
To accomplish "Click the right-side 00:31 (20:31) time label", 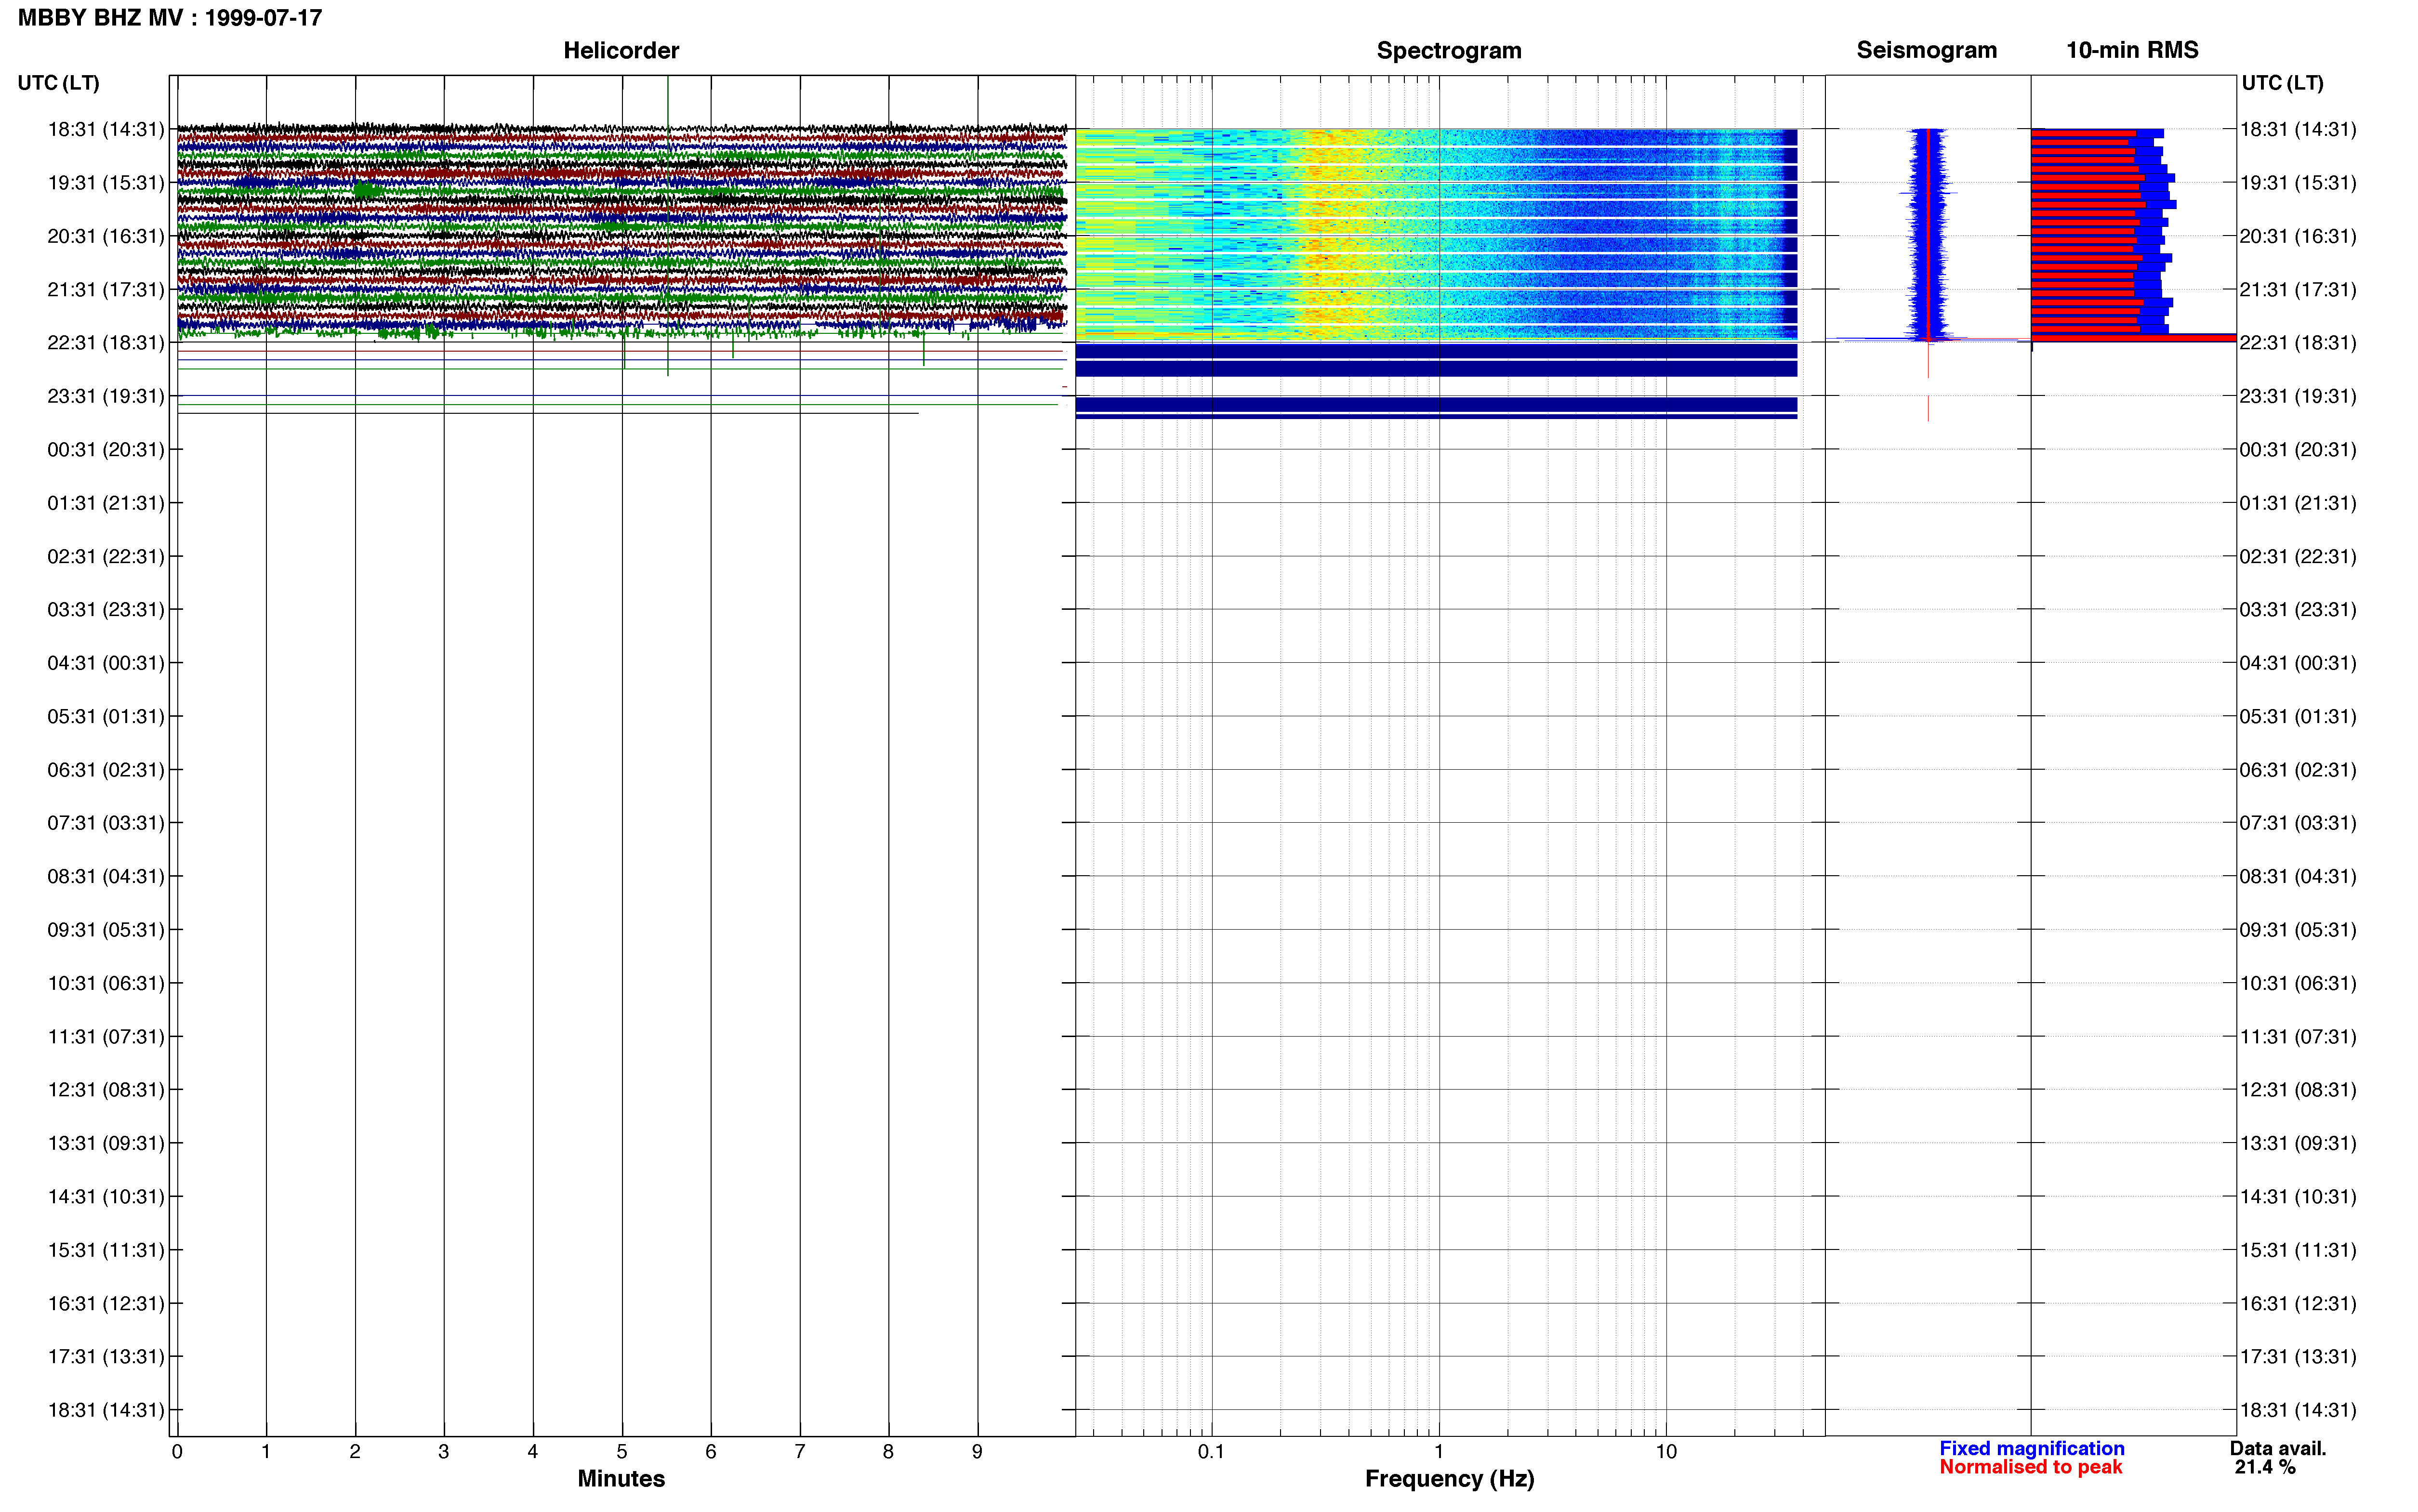I will tap(2298, 449).
